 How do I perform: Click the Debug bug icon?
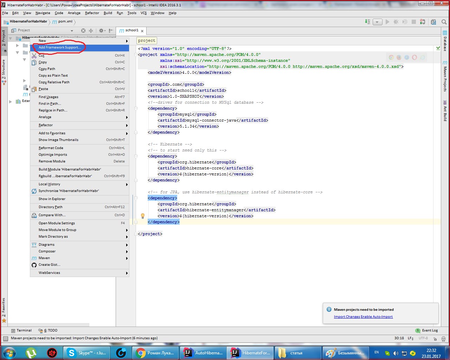pyautogui.click(x=396, y=22)
